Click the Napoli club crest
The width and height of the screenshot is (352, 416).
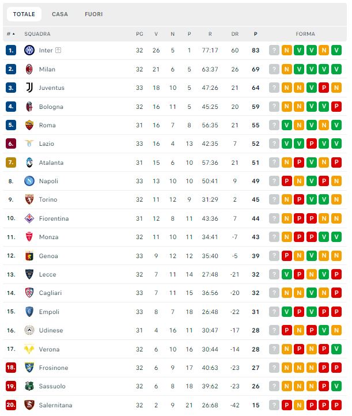click(x=29, y=181)
